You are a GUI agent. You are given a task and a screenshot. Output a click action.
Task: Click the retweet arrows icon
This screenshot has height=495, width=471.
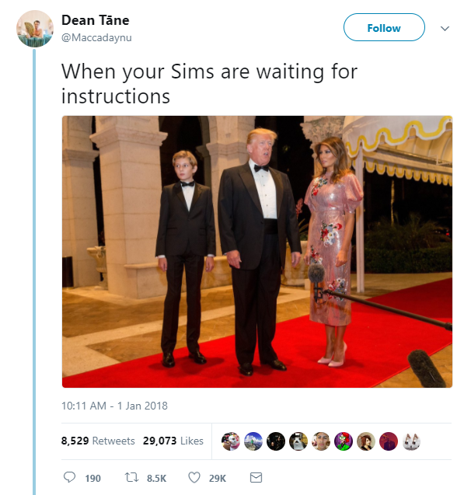point(131,478)
